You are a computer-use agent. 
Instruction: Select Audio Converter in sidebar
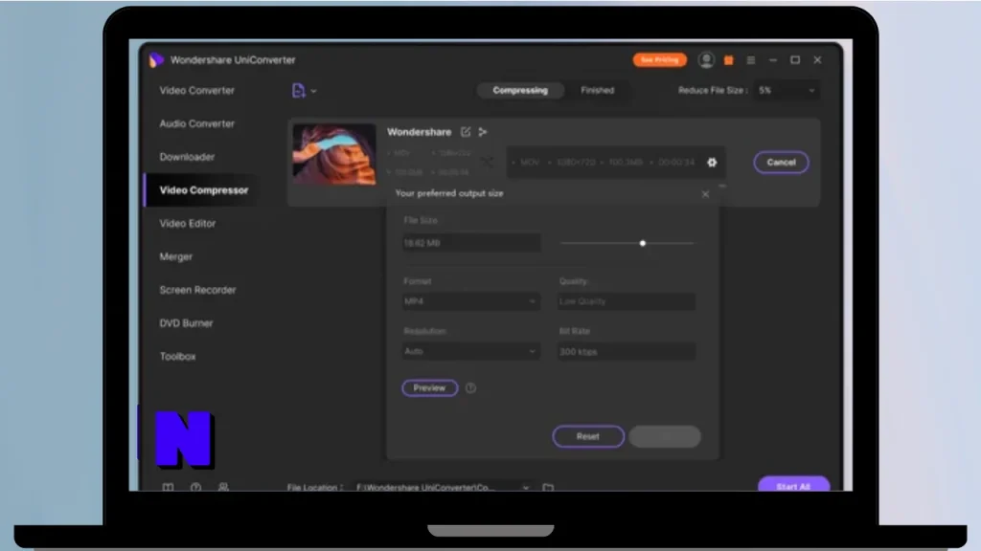point(197,123)
